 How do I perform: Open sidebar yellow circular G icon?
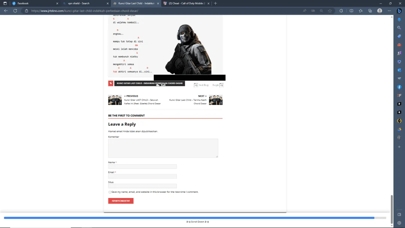(399, 121)
